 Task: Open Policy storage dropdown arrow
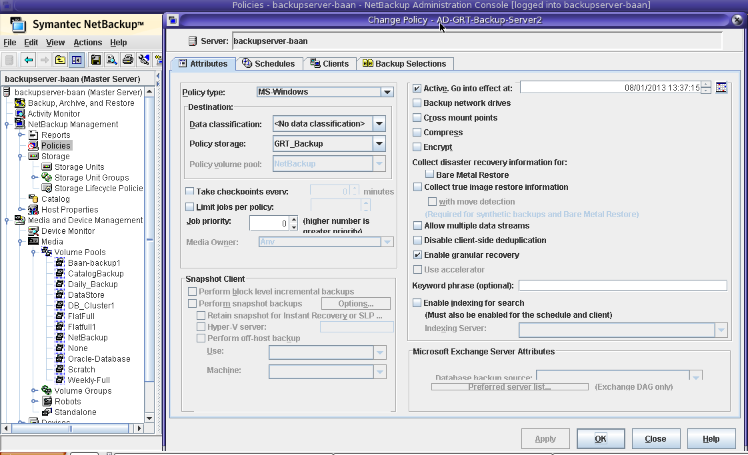(x=379, y=143)
